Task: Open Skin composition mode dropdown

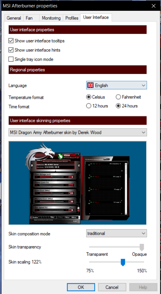Action: pyautogui.click(x=116, y=234)
